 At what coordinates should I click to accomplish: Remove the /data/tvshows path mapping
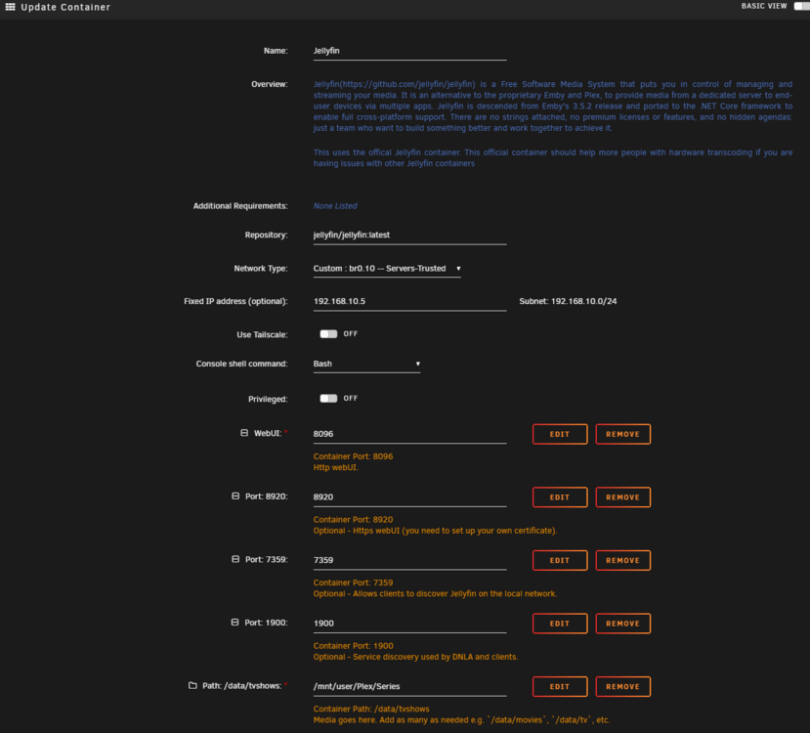click(x=623, y=686)
